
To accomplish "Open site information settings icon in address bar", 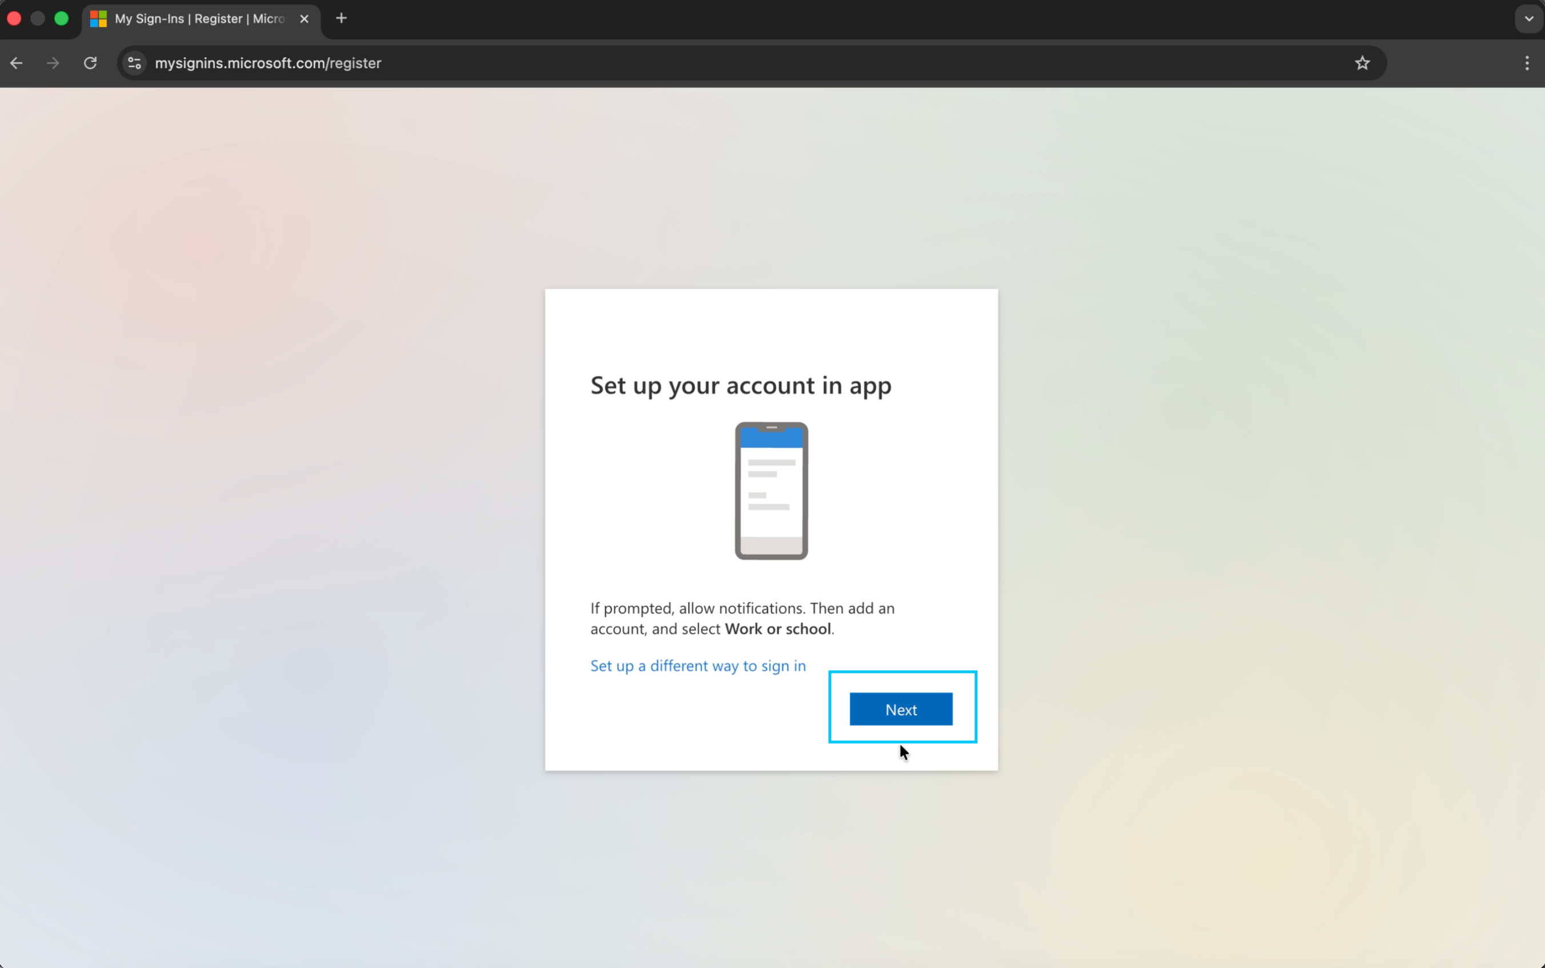I will coord(133,62).
